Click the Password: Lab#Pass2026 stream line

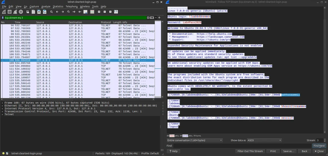pyautogui.click(x=184, y=22)
